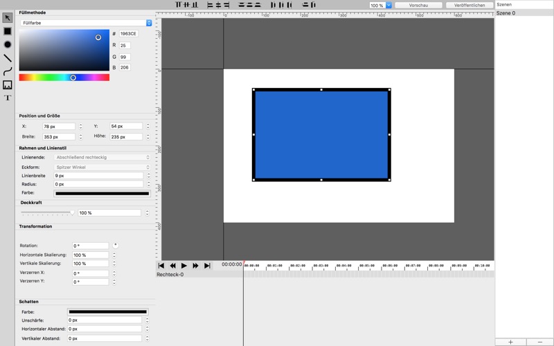Open the Linienende dropdown
This screenshot has height=346, width=554.
tap(102, 157)
